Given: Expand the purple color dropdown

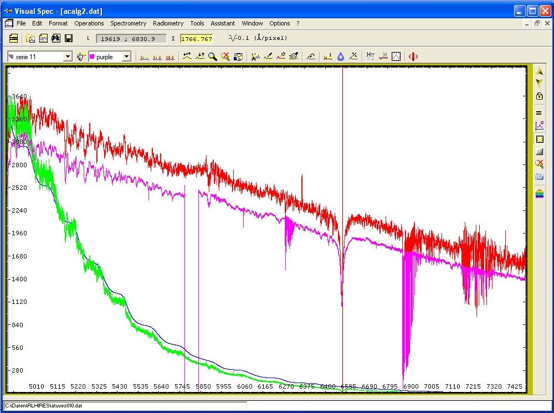Looking at the screenshot, I should pos(126,56).
